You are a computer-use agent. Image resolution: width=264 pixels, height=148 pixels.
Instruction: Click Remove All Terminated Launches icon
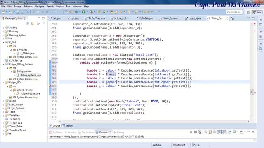pos(200,132)
